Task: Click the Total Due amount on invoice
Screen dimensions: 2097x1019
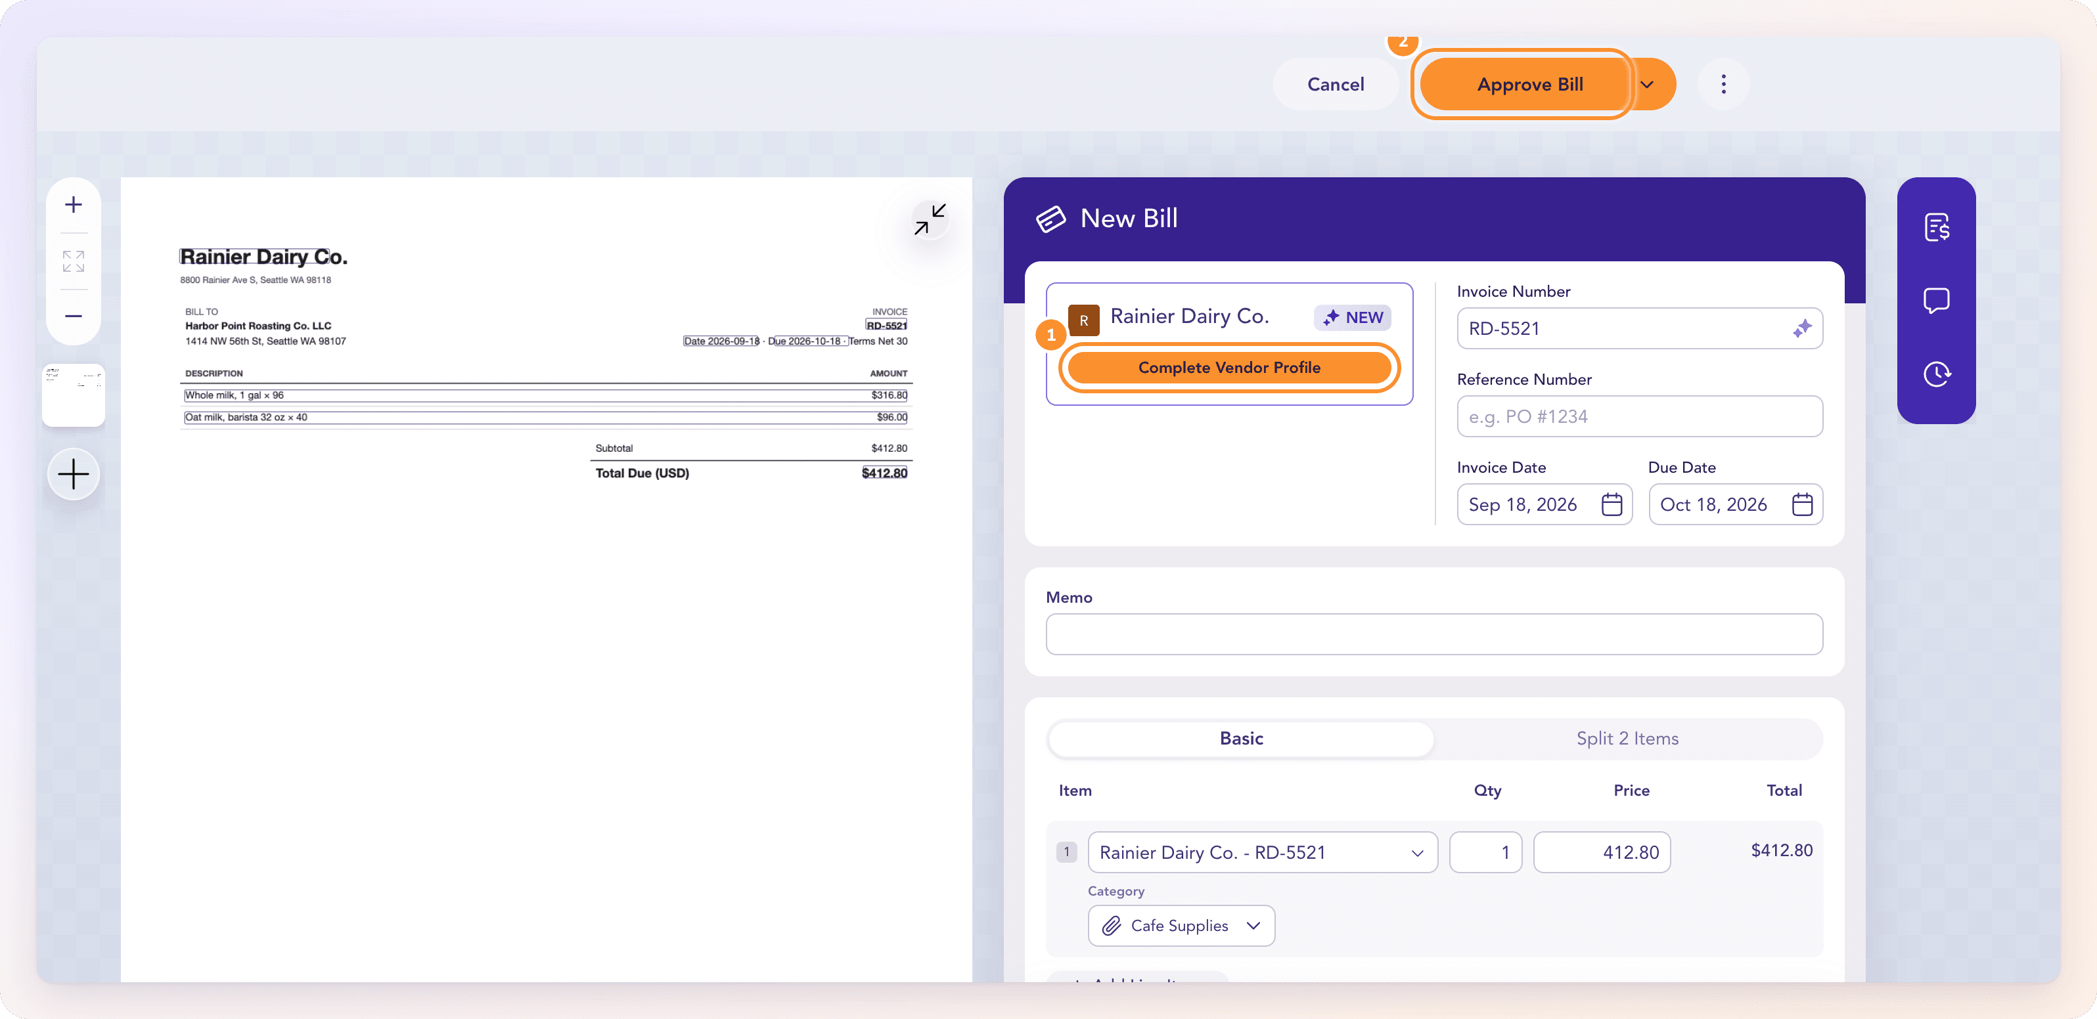Action: [884, 473]
